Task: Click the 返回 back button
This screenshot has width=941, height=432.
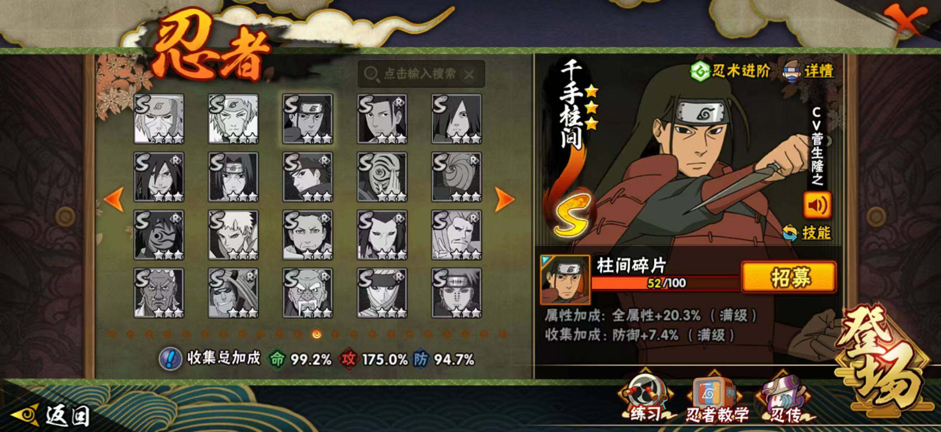Action: tap(51, 415)
